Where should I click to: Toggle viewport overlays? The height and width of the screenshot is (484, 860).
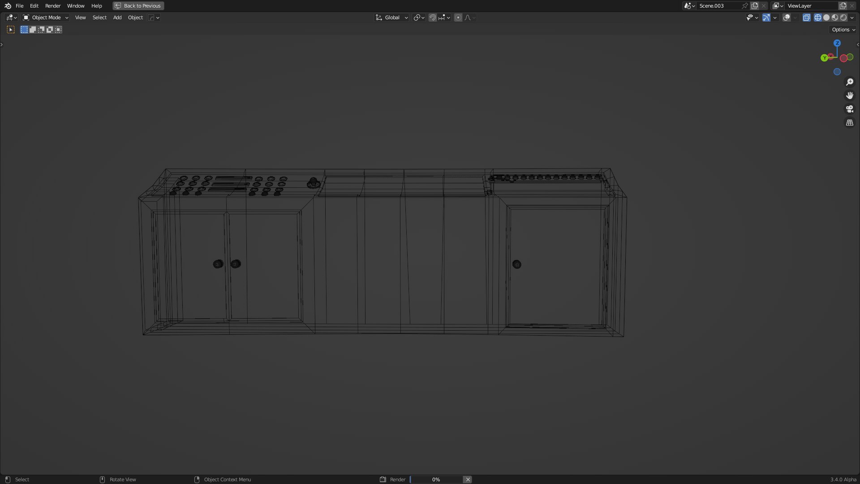pyautogui.click(x=787, y=17)
